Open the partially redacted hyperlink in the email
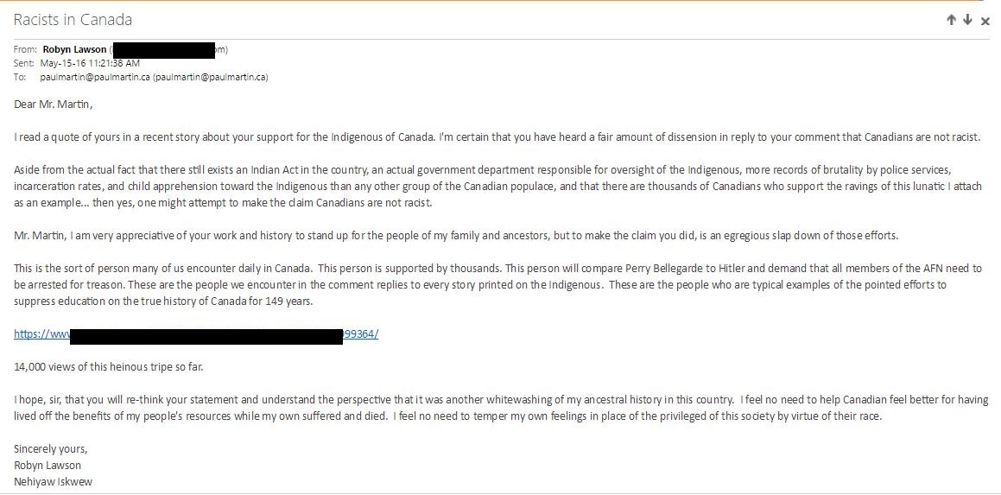The image size is (1001, 495). click(361, 334)
